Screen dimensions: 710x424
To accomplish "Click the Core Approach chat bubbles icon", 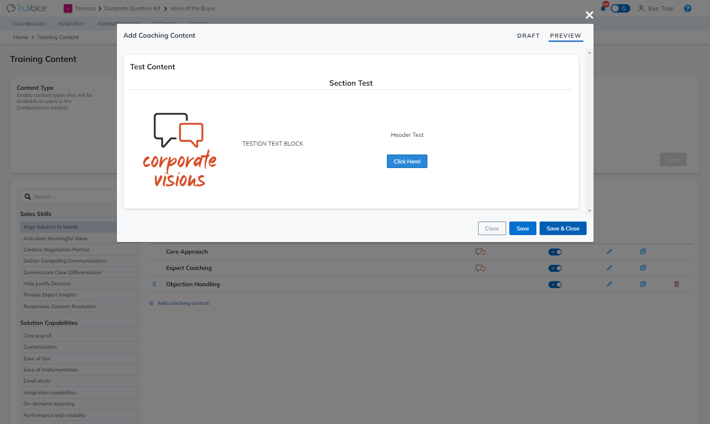I will [x=480, y=252].
